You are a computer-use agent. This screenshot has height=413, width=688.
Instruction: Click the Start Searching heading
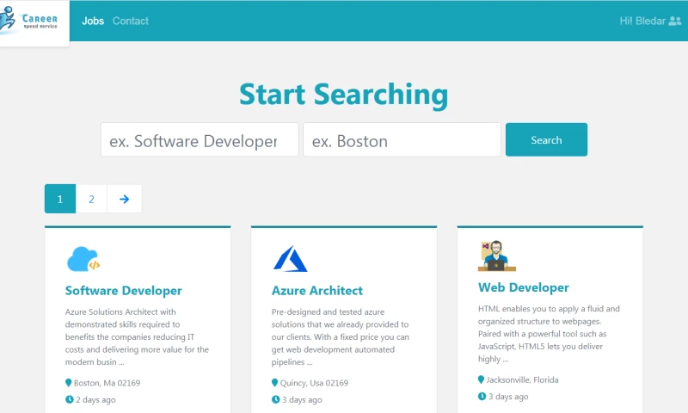(343, 95)
